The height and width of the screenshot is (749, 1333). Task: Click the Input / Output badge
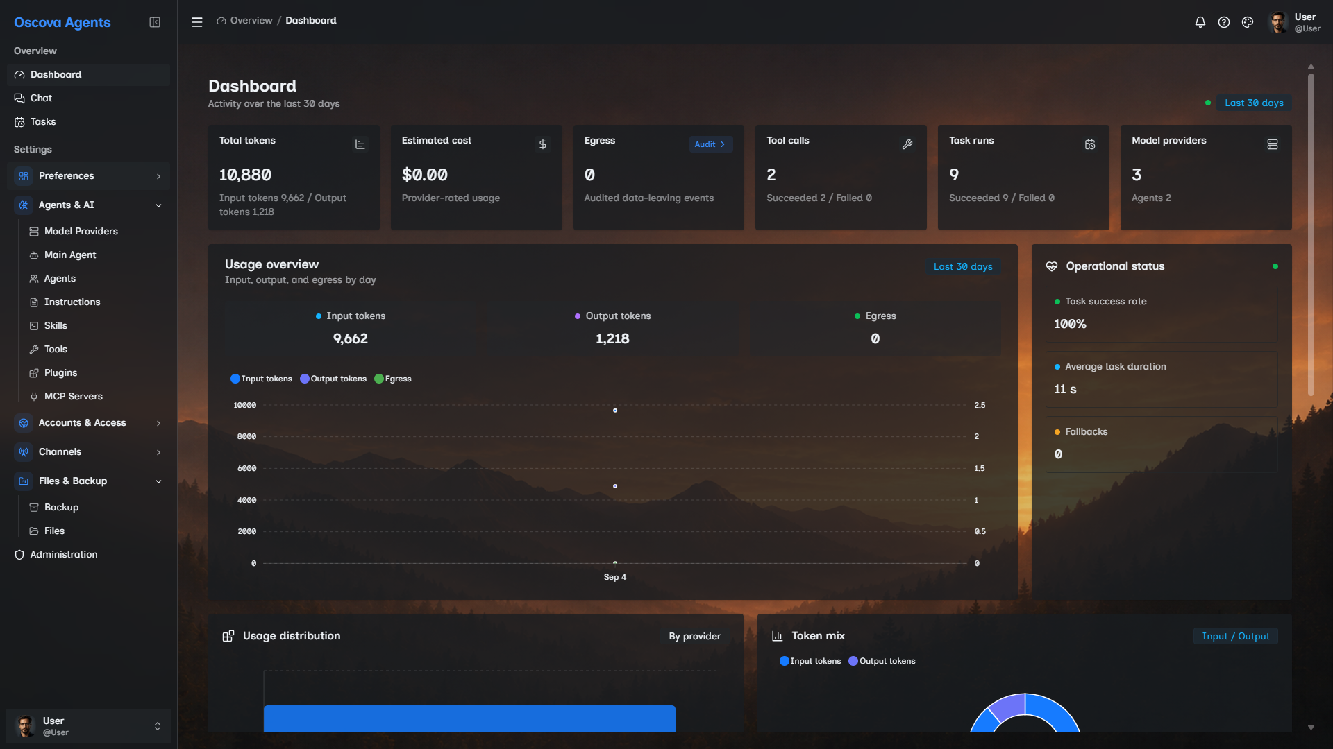(1236, 636)
